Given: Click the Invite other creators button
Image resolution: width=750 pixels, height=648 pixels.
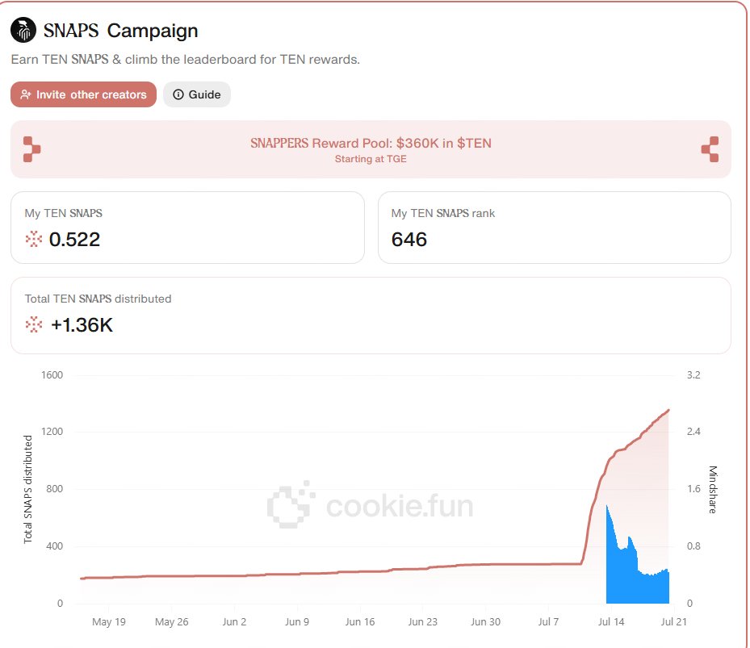Looking at the screenshot, I should click(x=83, y=94).
